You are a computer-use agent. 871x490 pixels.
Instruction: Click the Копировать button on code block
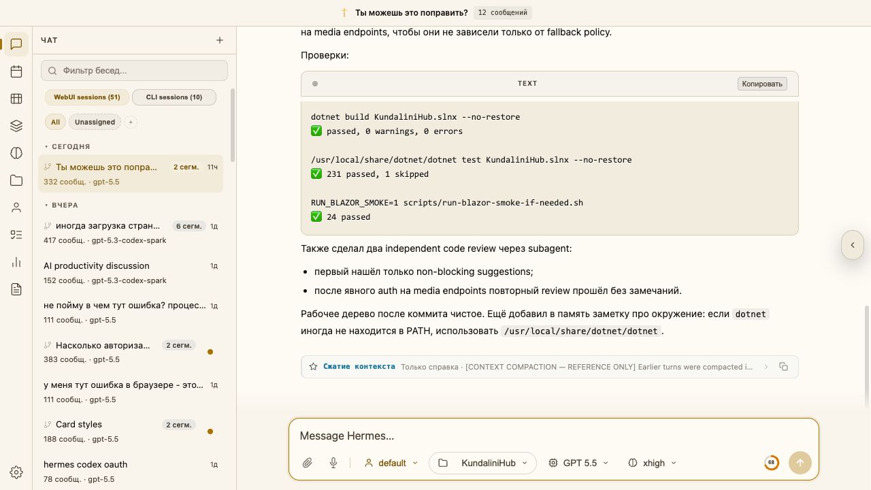pyautogui.click(x=762, y=84)
